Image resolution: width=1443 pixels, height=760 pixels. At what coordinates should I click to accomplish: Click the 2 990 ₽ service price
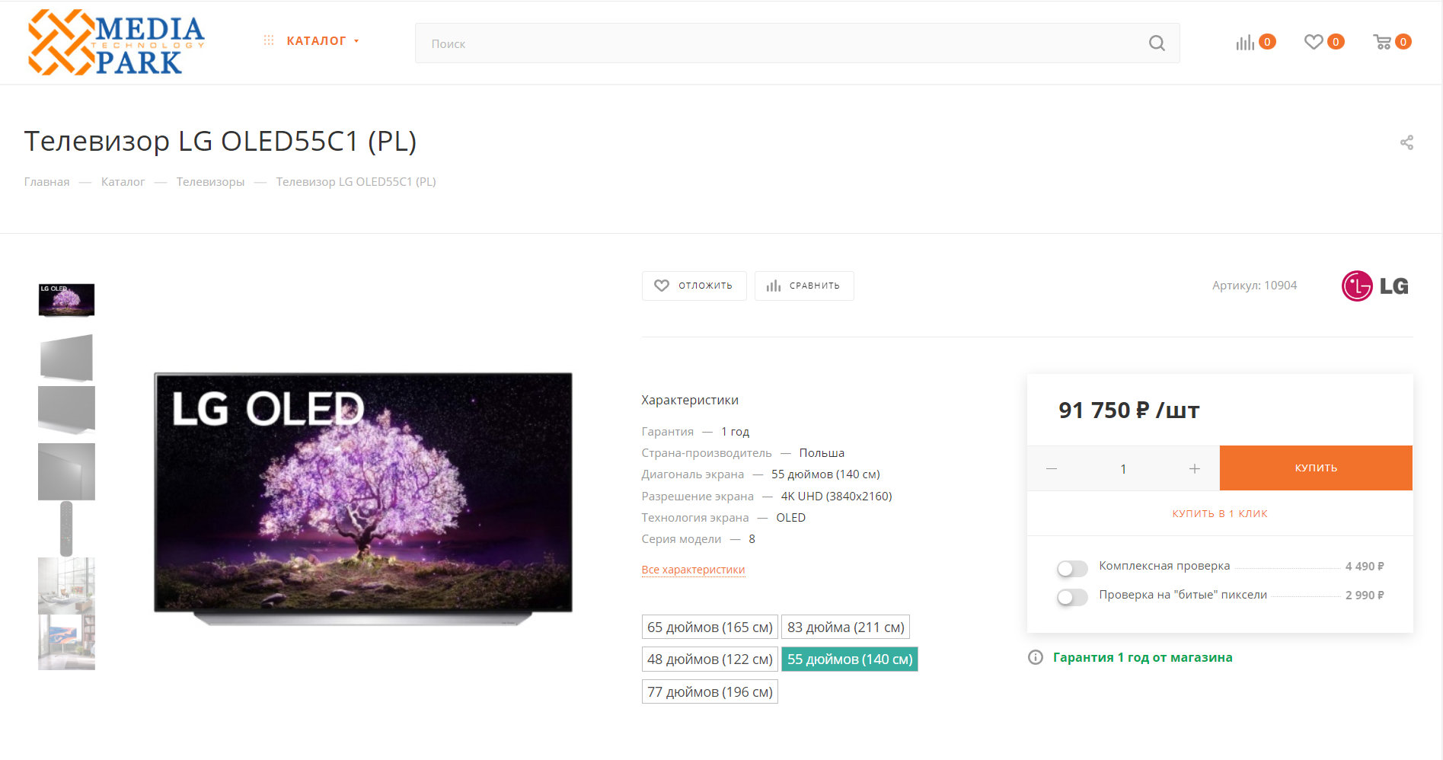(1365, 596)
